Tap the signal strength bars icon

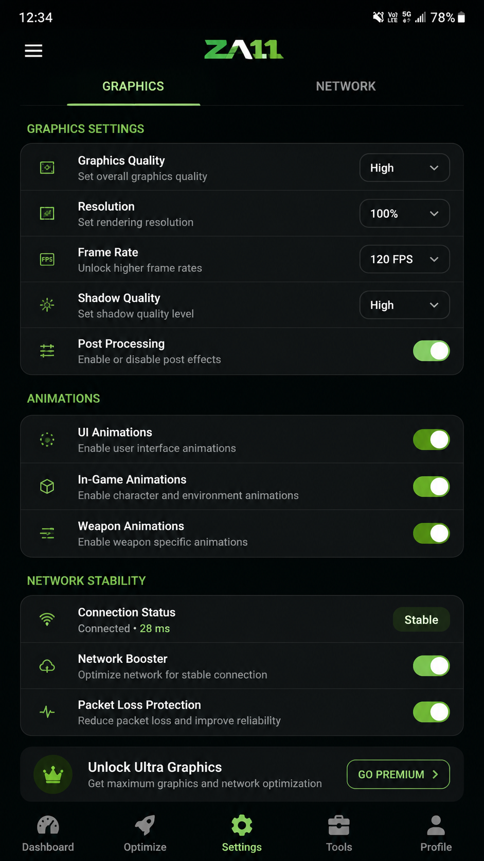point(421,18)
